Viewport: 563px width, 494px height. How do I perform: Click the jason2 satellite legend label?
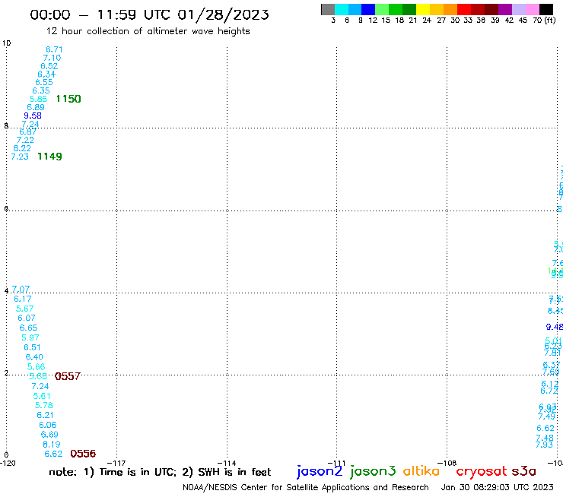click(320, 471)
